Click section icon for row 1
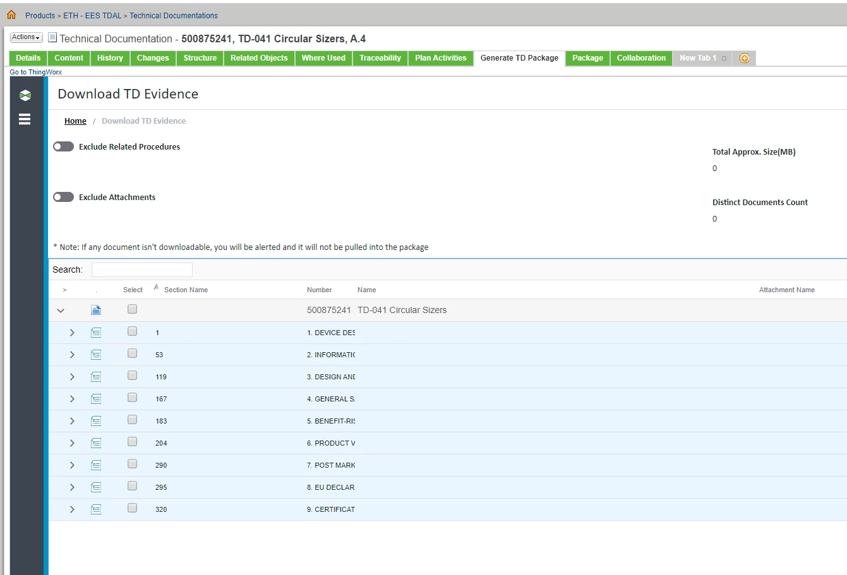 click(96, 333)
